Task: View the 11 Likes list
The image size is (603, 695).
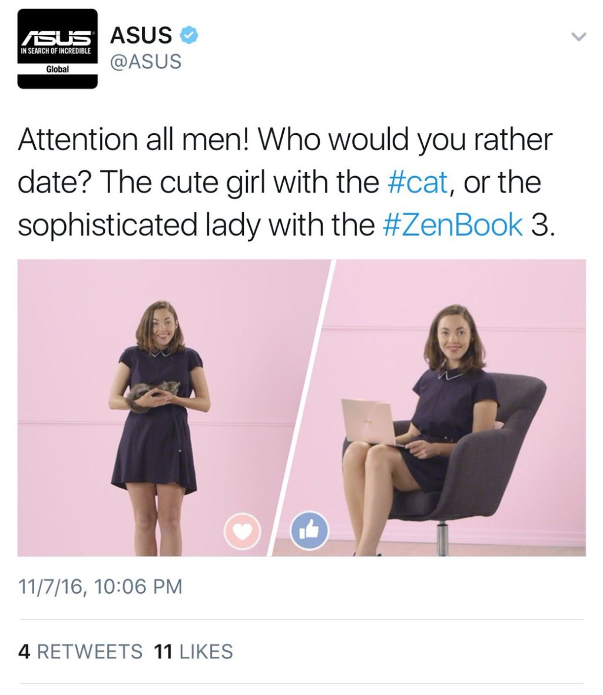Action: tap(193, 651)
